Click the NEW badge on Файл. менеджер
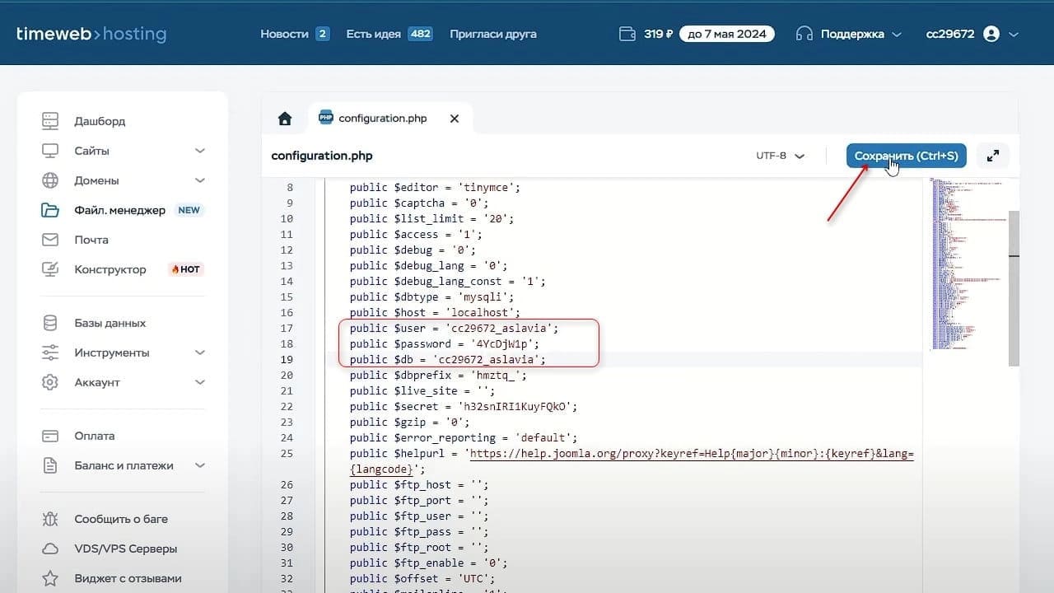The width and height of the screenshot is (1054, 593). [x=189, y=210]
